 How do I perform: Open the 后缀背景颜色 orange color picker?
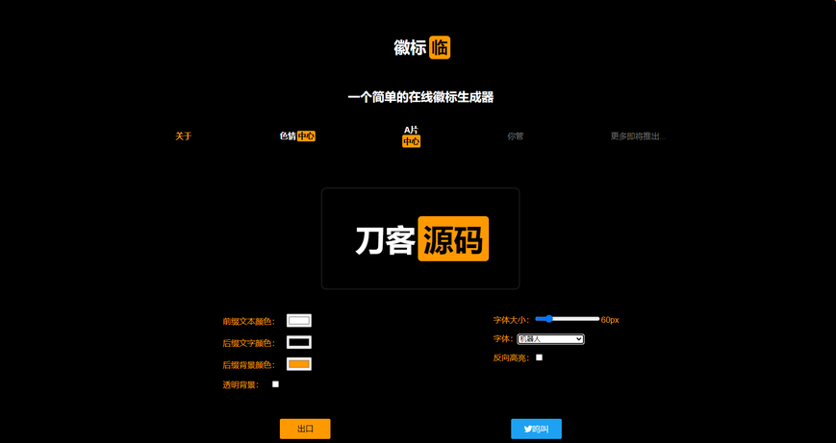pos(299,364)
